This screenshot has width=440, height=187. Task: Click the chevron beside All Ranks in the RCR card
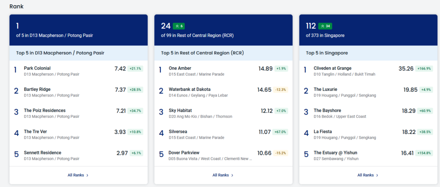232,175
